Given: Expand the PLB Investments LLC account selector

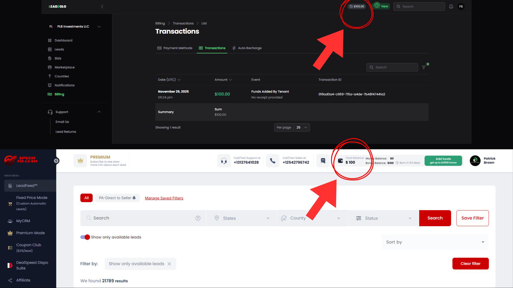Looking at the screenshot, I should tap(99, 26).
